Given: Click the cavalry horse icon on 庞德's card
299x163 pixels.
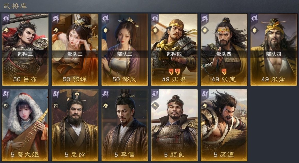Looking at the screenshot, I should point(205,106).
